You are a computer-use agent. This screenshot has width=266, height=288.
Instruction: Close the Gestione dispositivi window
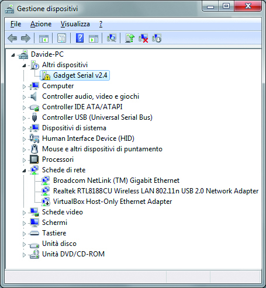pos(248,6)
